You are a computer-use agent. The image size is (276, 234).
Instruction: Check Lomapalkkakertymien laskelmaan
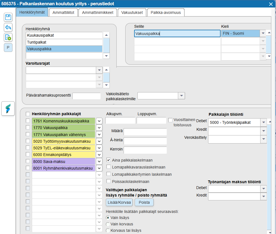[x=109, y=174]
